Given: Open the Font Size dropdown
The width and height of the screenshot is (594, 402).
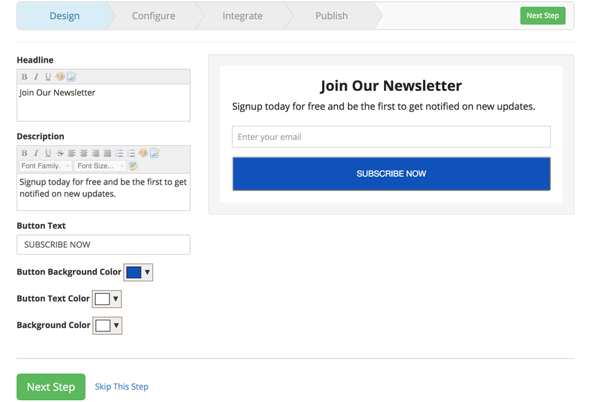Looking at the screenshot, I should (x=100, y=165).
